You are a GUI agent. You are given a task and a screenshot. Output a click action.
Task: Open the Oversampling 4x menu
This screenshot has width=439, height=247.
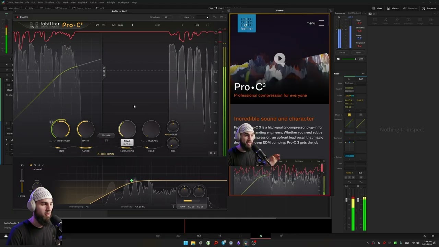coord(87,207)
